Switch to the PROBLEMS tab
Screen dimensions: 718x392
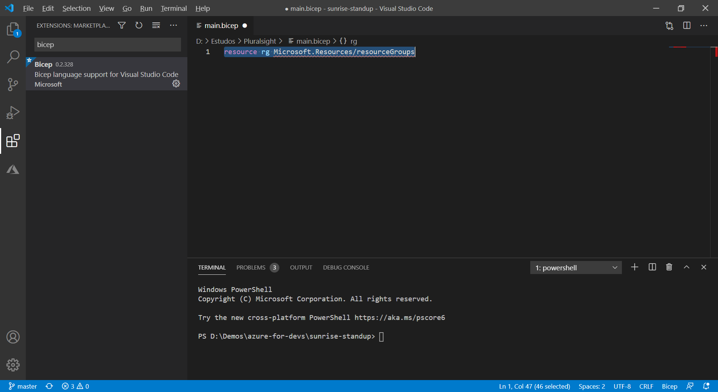tap(251, 267)
